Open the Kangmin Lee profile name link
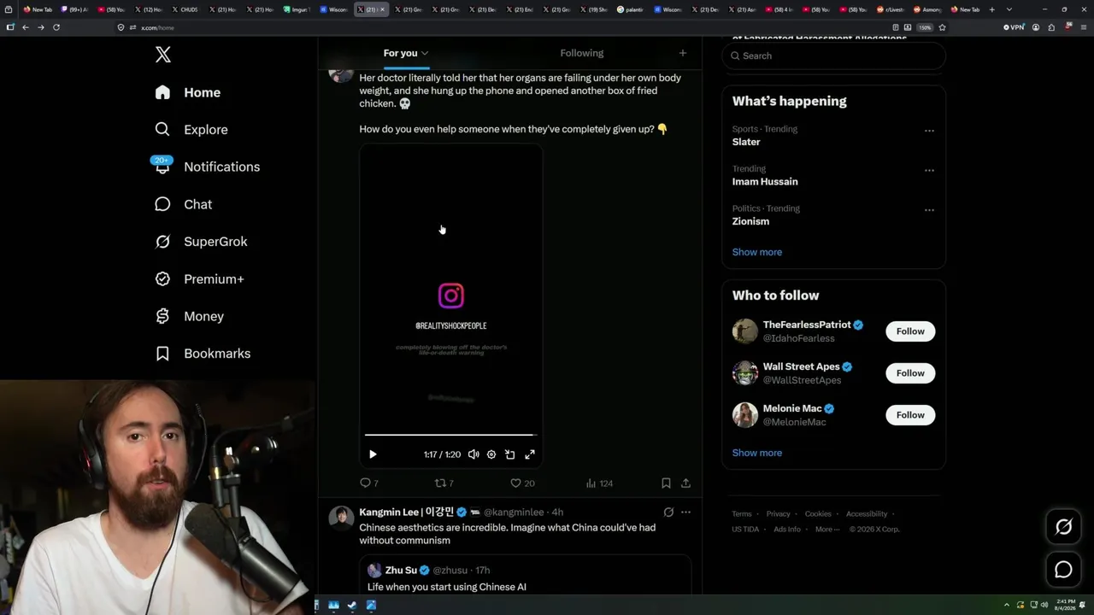Screen dimensions: 1094x615 (x=407, y=512)
